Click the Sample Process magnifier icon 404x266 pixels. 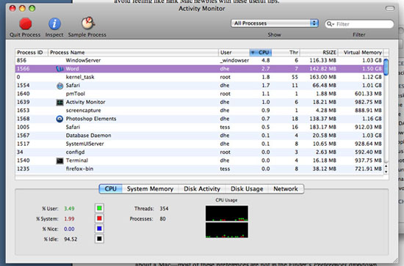pos(88,23)
